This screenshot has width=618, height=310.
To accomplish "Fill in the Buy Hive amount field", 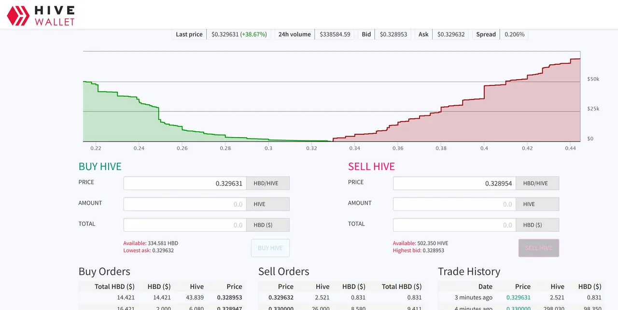I will point(185,204).
